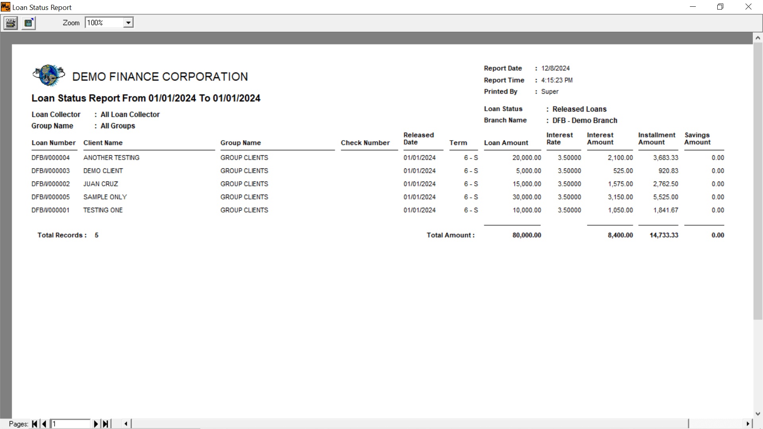
Task: Restore down the report window
Action: (720, 7)
